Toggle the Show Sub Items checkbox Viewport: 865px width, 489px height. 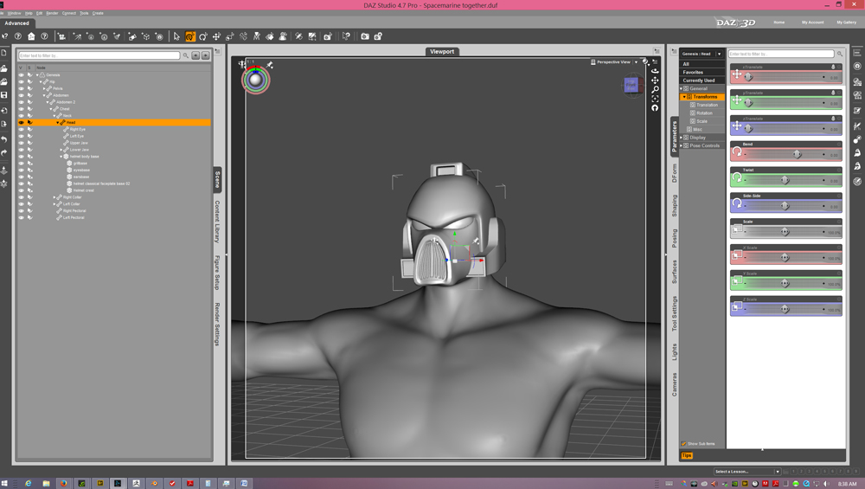pyautogui.click(x=683, y=444)
